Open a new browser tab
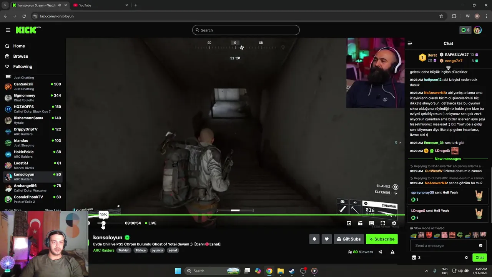This screenshot has height=277, width=492. [136, 5]
